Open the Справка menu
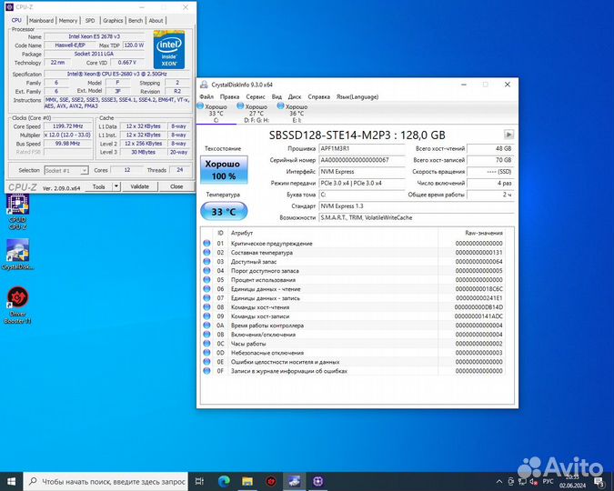The height and width of the screenshot is (491, 614). [x=318, y=96]
